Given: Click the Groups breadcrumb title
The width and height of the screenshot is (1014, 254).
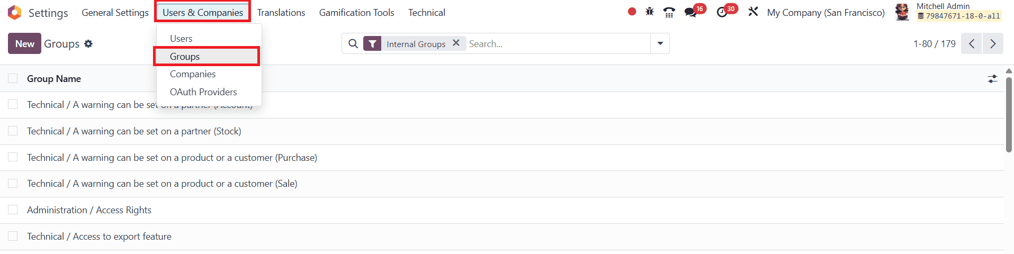Looking at the screenshot, I should pyautogui.click(x=61, y=44).
